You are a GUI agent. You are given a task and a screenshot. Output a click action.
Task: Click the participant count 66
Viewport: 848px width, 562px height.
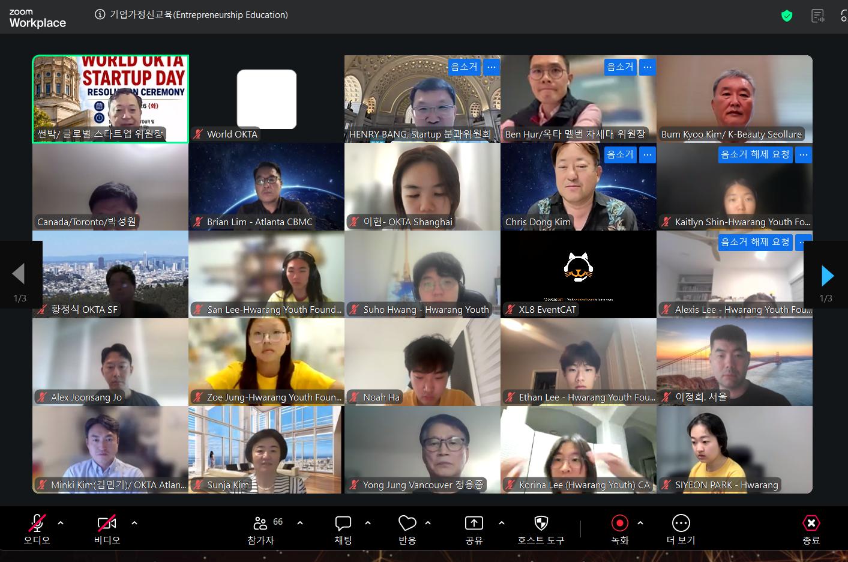coord(278,522)
